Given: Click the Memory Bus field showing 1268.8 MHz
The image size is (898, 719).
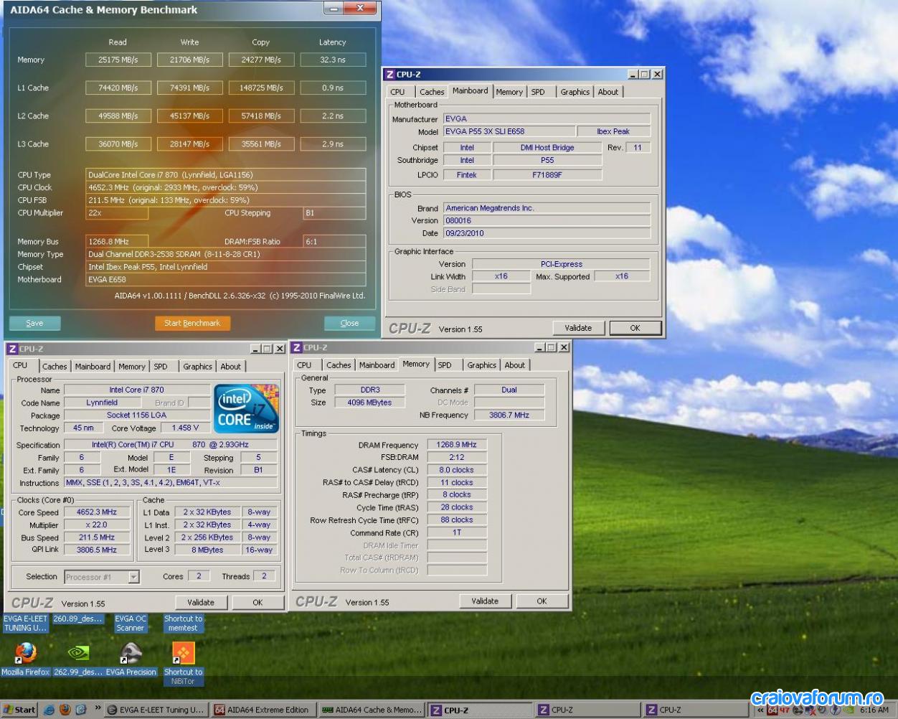Looking at the screenshot, I should [117, 242].
